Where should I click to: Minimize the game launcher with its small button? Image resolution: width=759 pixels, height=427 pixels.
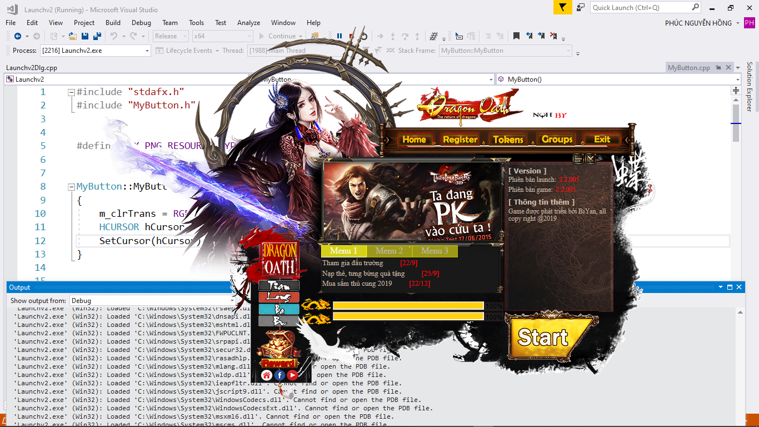[578, 159]
